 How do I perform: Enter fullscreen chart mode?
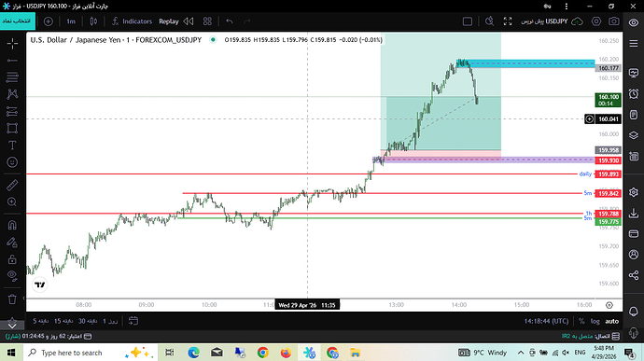tap(508, 21)
